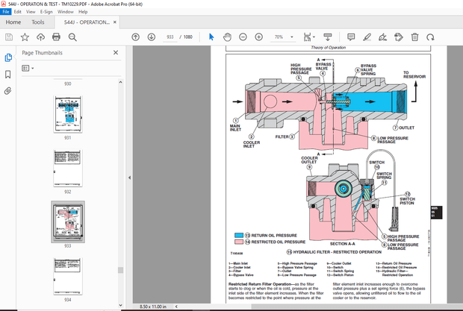Click the stamp tool icon
The image size is (463, 311).
click(399, 37)
